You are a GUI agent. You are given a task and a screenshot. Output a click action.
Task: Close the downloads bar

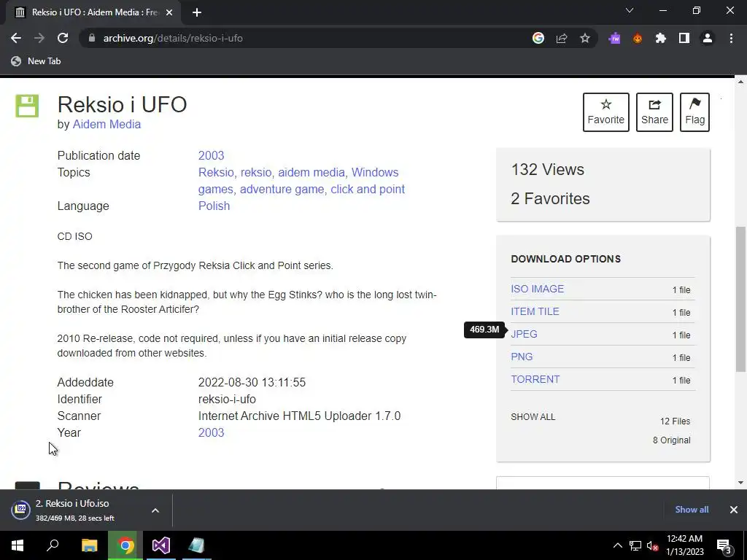(x=734, y=510)
